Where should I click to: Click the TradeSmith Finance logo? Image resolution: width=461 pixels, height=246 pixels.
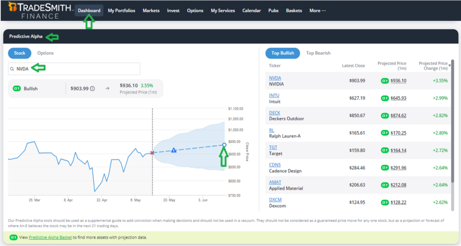pyautogui.click(x=40, y=10)
